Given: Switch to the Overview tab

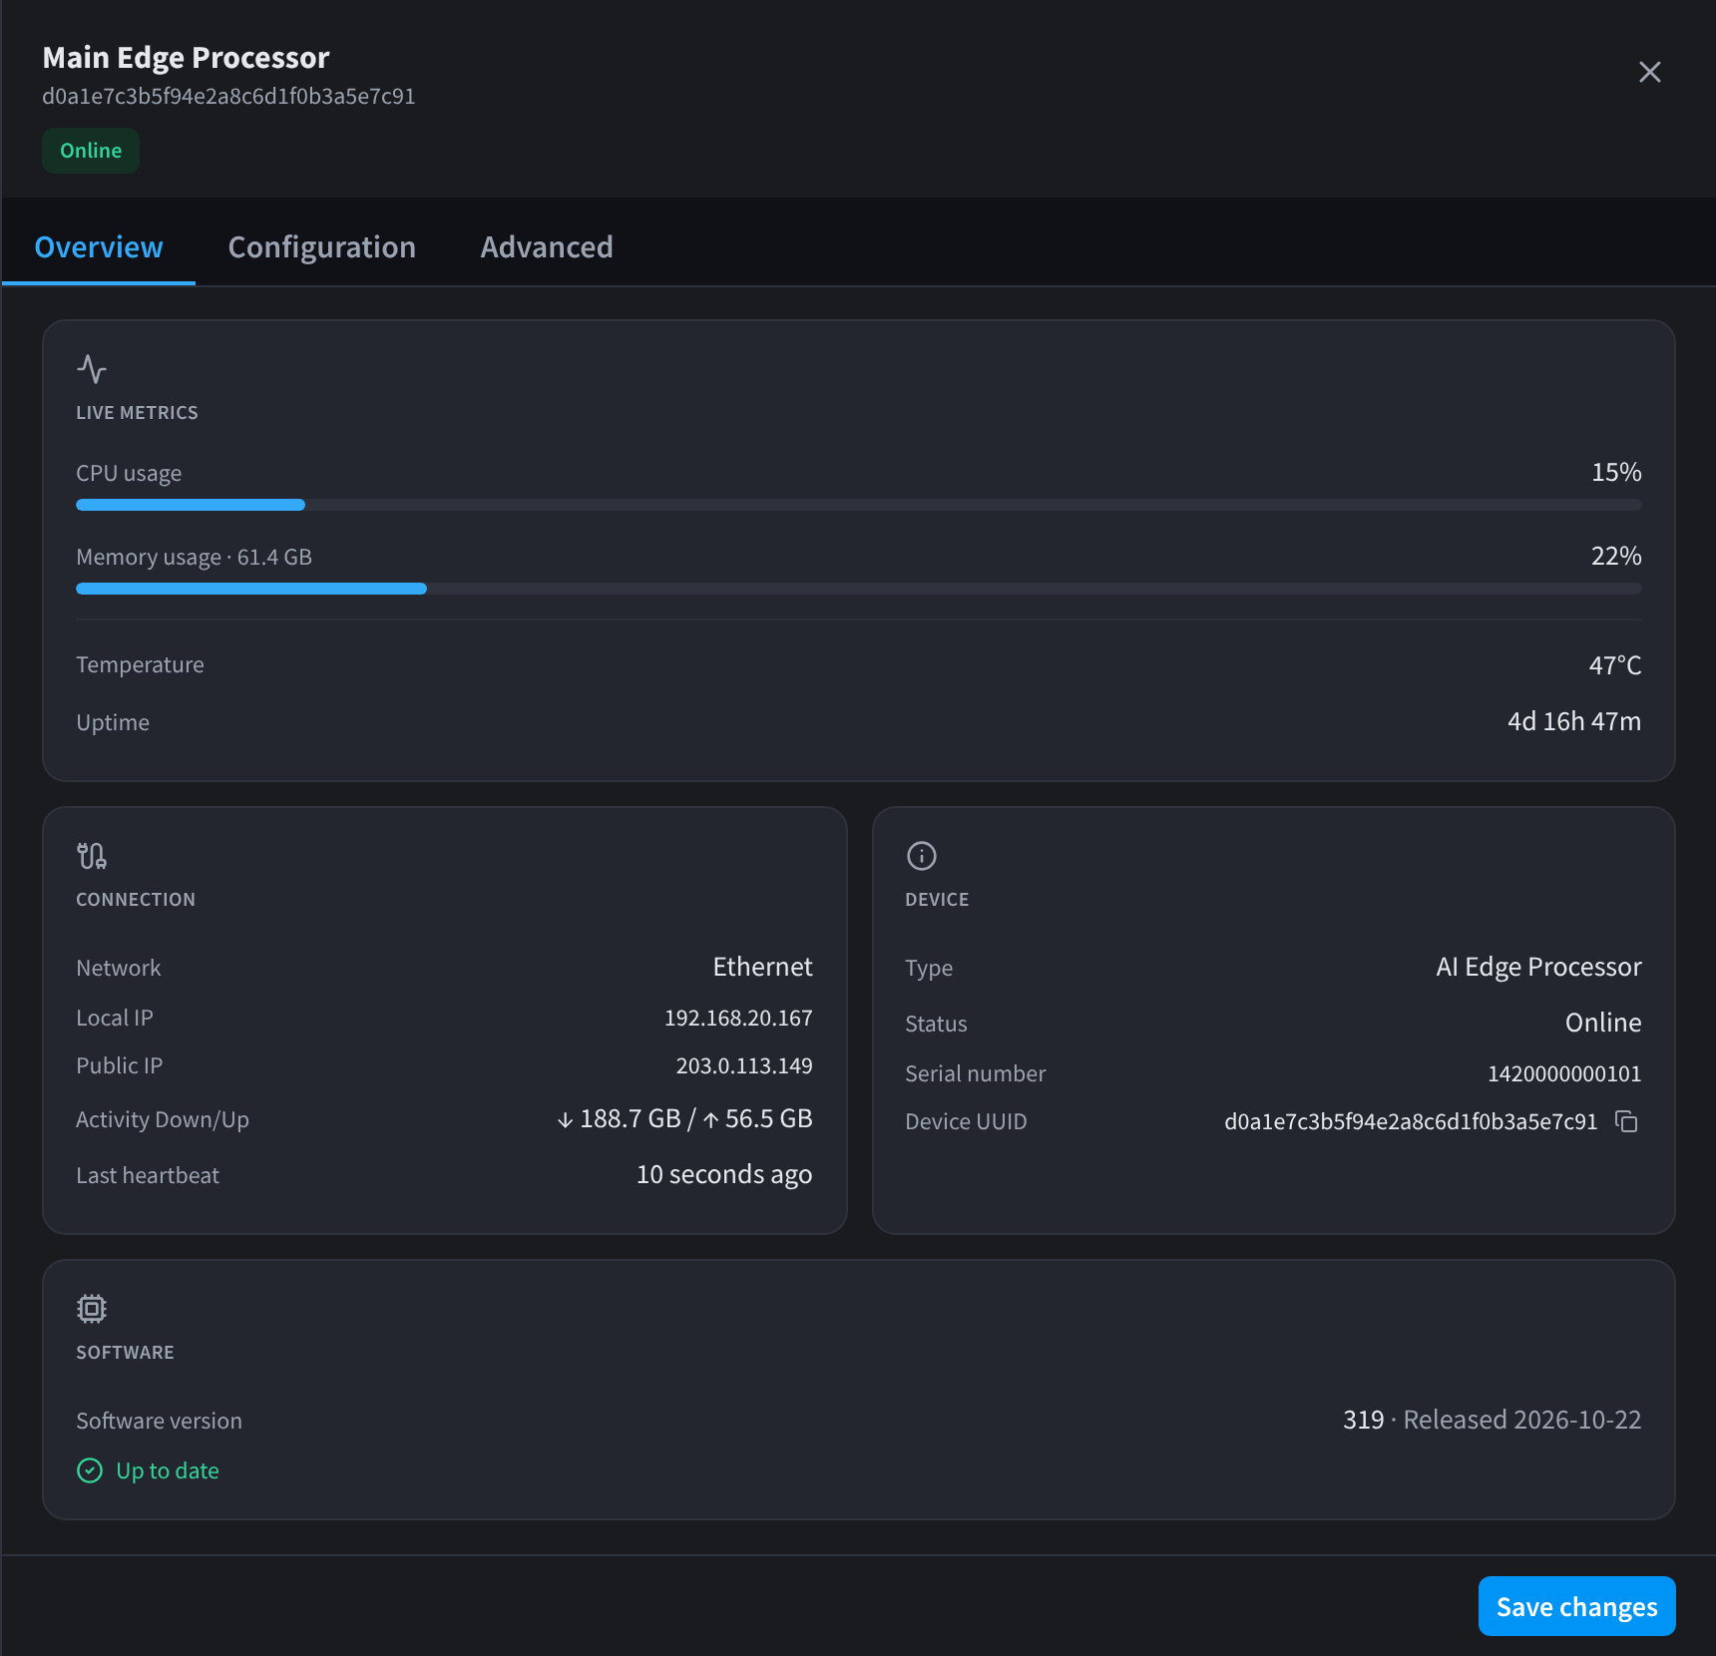Looking at the screenshot, I should pos(99,246).
